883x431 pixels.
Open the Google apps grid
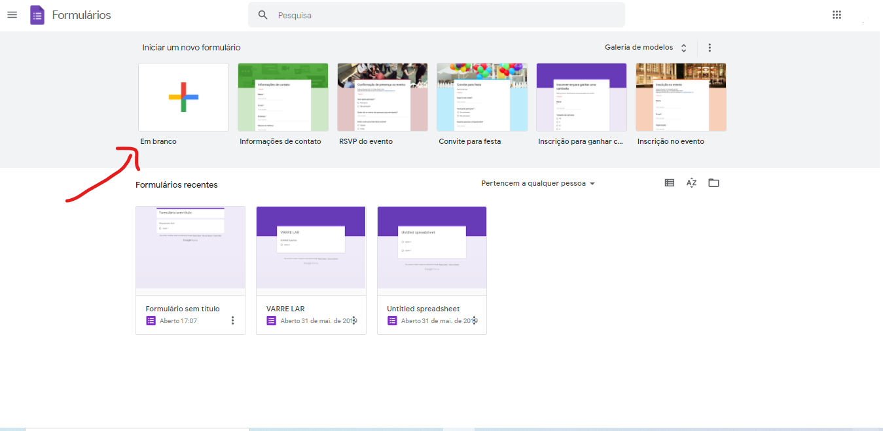[837, 15]
